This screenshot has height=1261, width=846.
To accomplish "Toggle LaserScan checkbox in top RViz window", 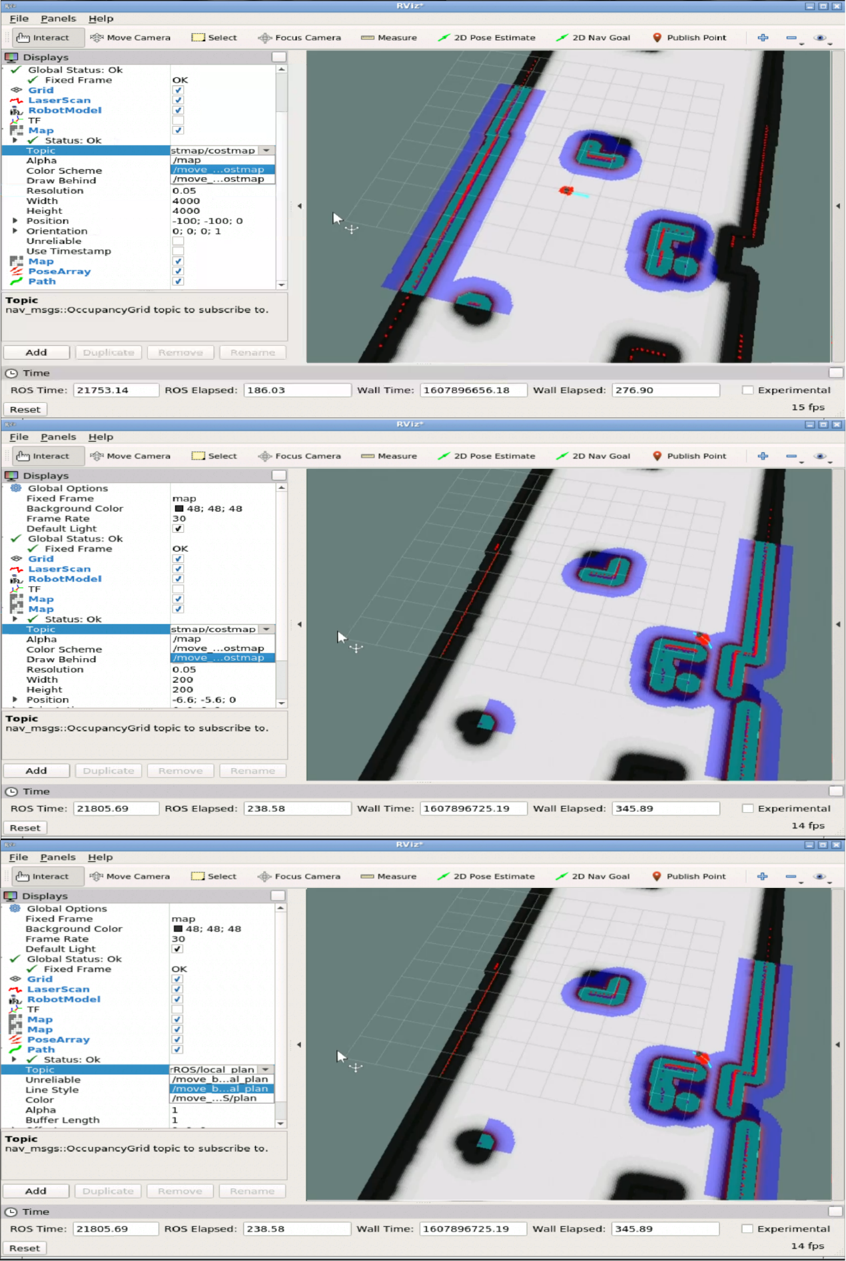I will pyautogui.click(x=178, y=101).
